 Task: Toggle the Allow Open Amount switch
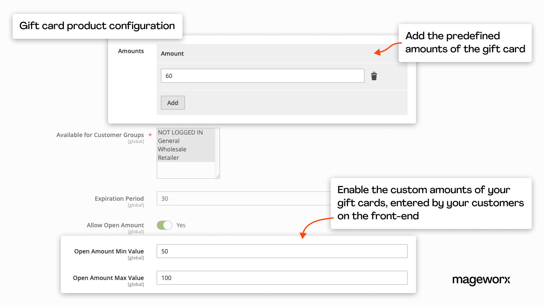[x=164, y=225]
